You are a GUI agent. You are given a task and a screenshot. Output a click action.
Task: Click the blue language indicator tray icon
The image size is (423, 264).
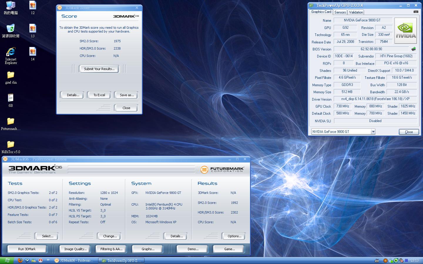point(407,260)
